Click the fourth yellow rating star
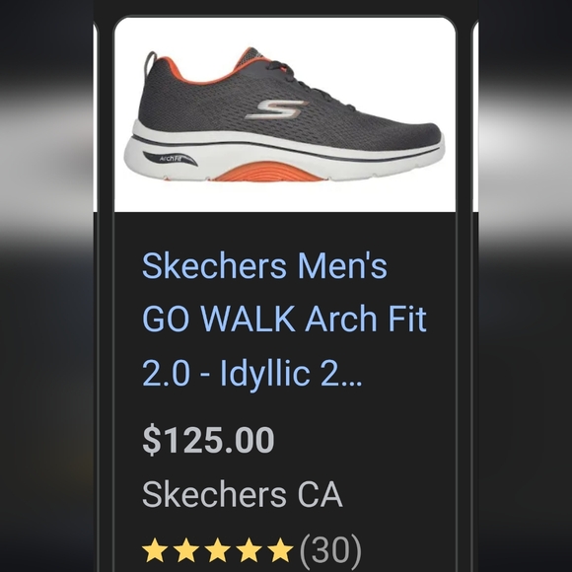The height and width of the screenshot is (572, 572). pos(250,549)
